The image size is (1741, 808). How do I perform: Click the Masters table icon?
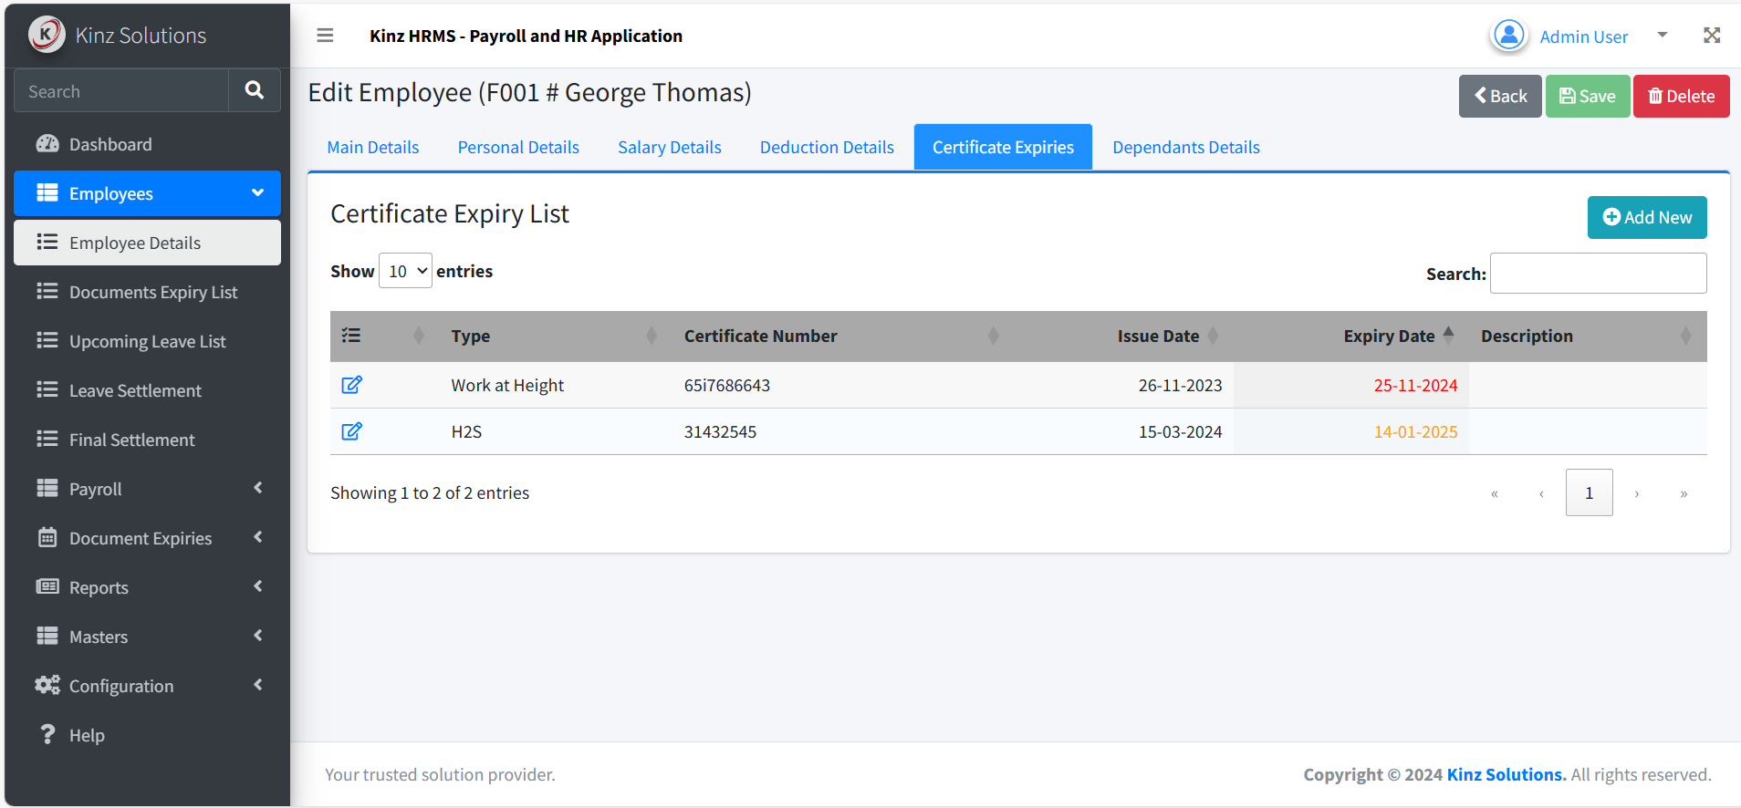click(47, 636)
